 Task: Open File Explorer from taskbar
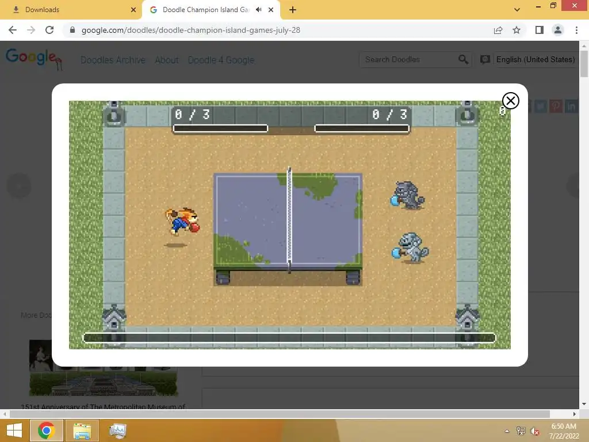point(82,430)
